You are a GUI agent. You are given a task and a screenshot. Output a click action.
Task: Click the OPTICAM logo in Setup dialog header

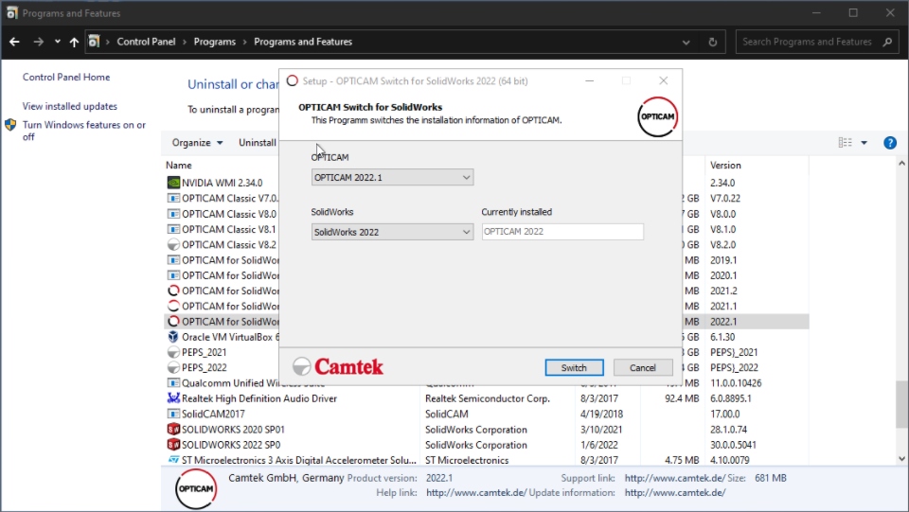[657, 116]
